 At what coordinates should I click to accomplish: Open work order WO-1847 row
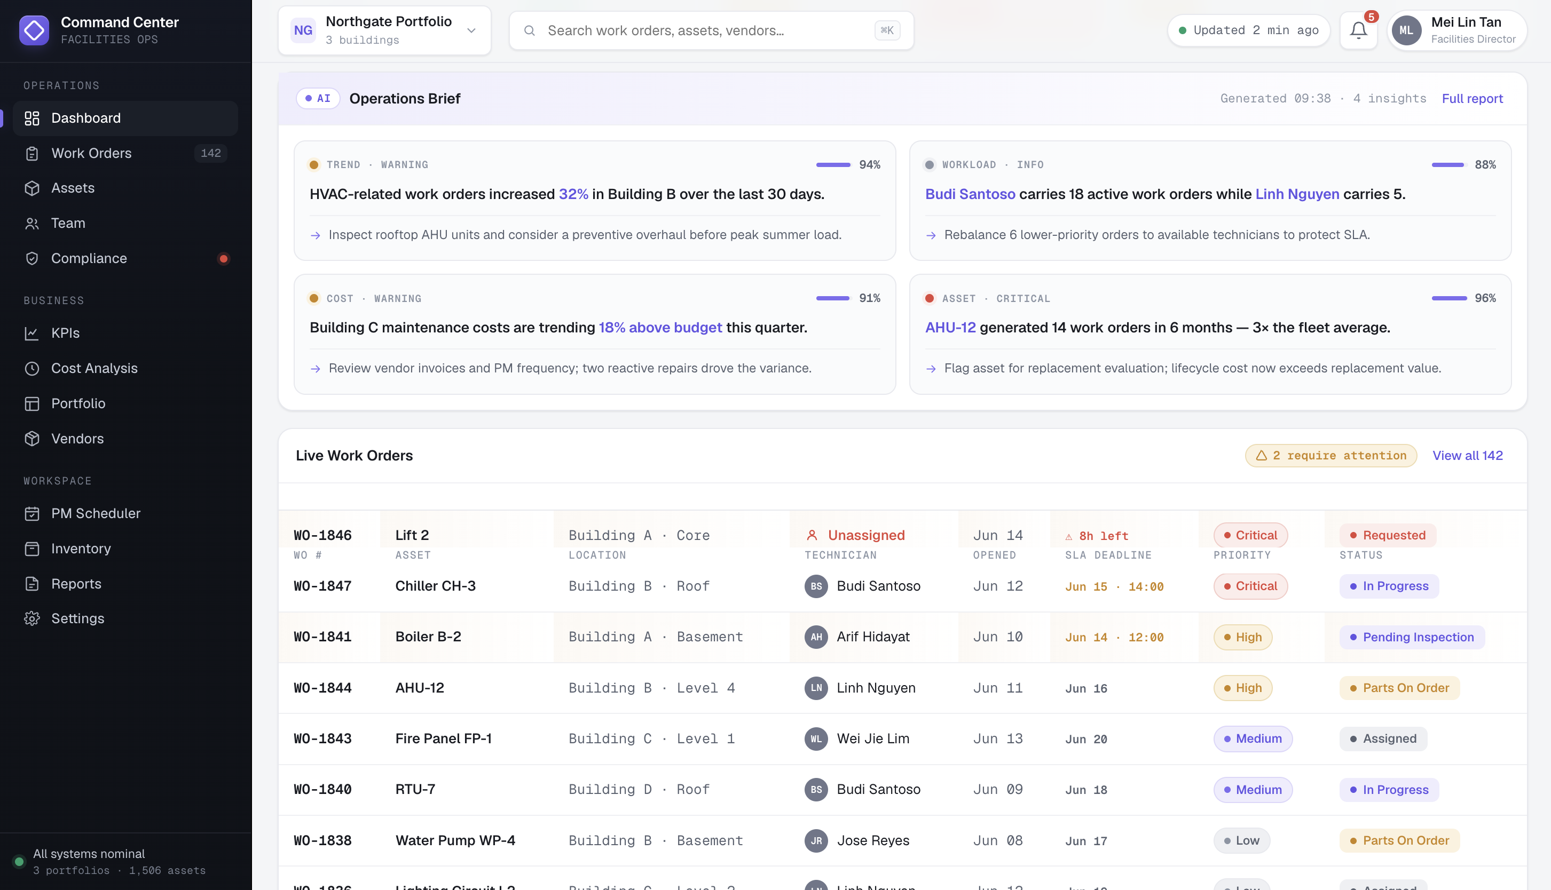tap(902, 586)
